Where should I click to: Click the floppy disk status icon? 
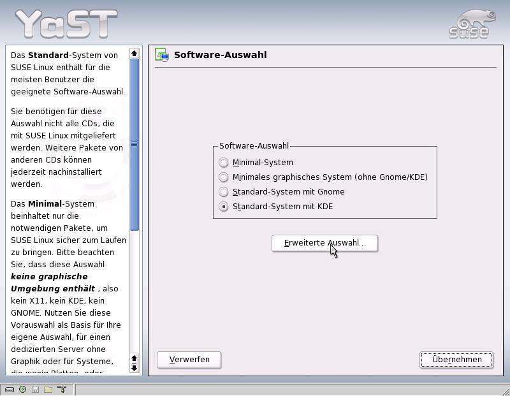36,389
